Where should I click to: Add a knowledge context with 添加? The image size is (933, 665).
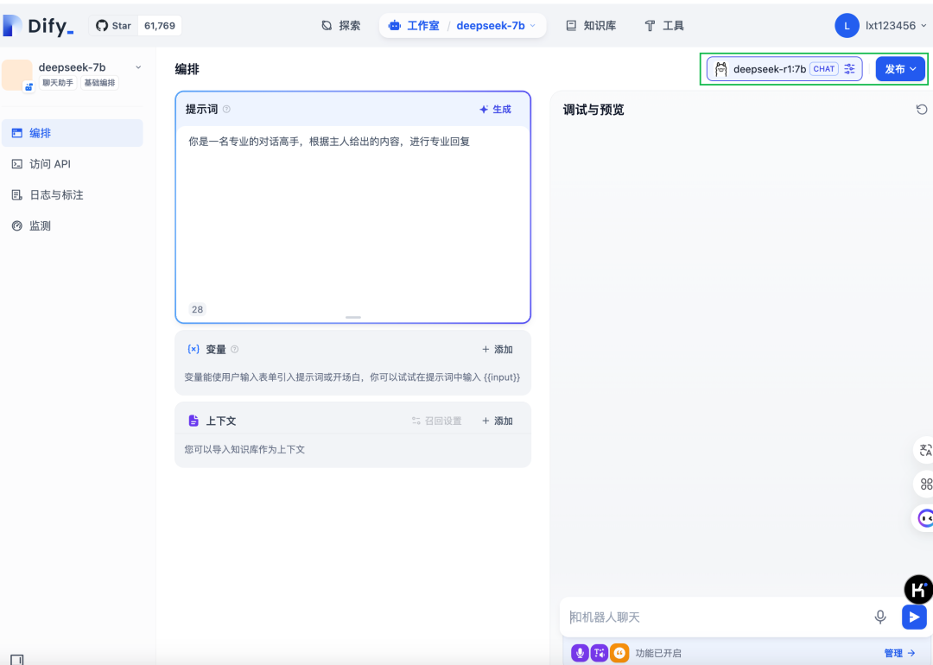[498, 421]
